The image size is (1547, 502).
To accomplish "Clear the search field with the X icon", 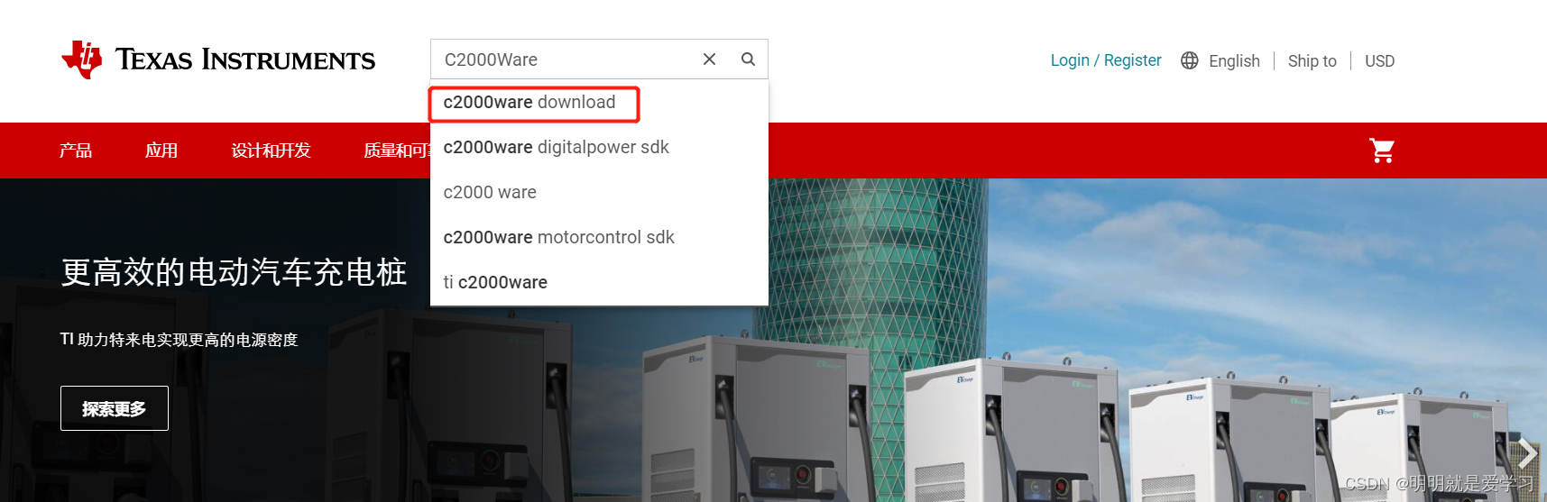I will (x=709, y=59).
